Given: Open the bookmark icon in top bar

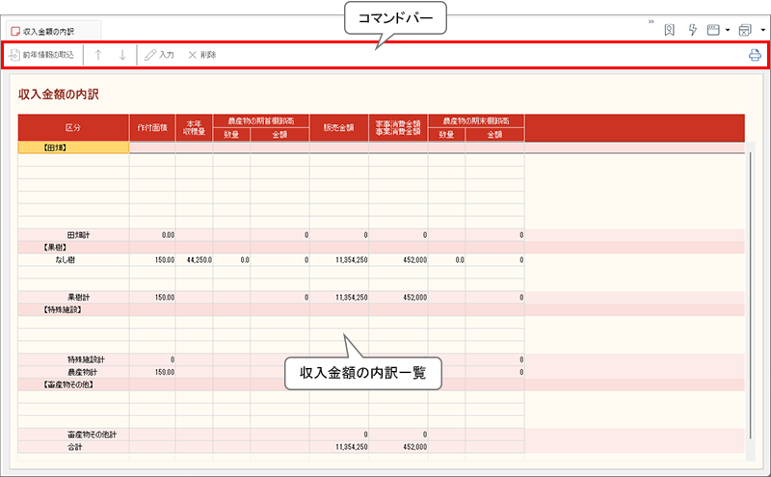Looking at the screenshot, I should point(670,30).
